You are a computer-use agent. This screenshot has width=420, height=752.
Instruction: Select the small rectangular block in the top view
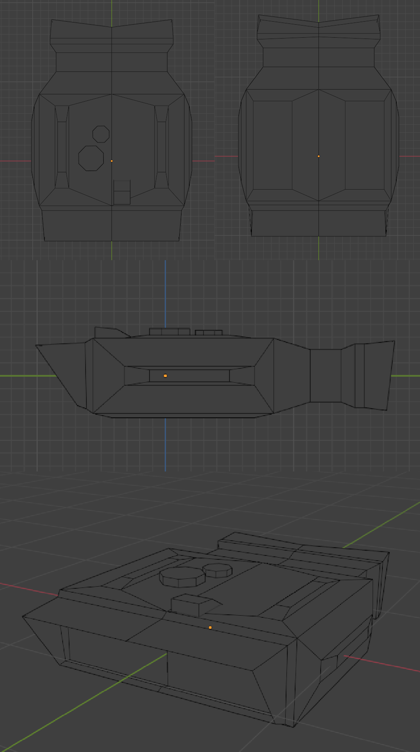[122, 192]
